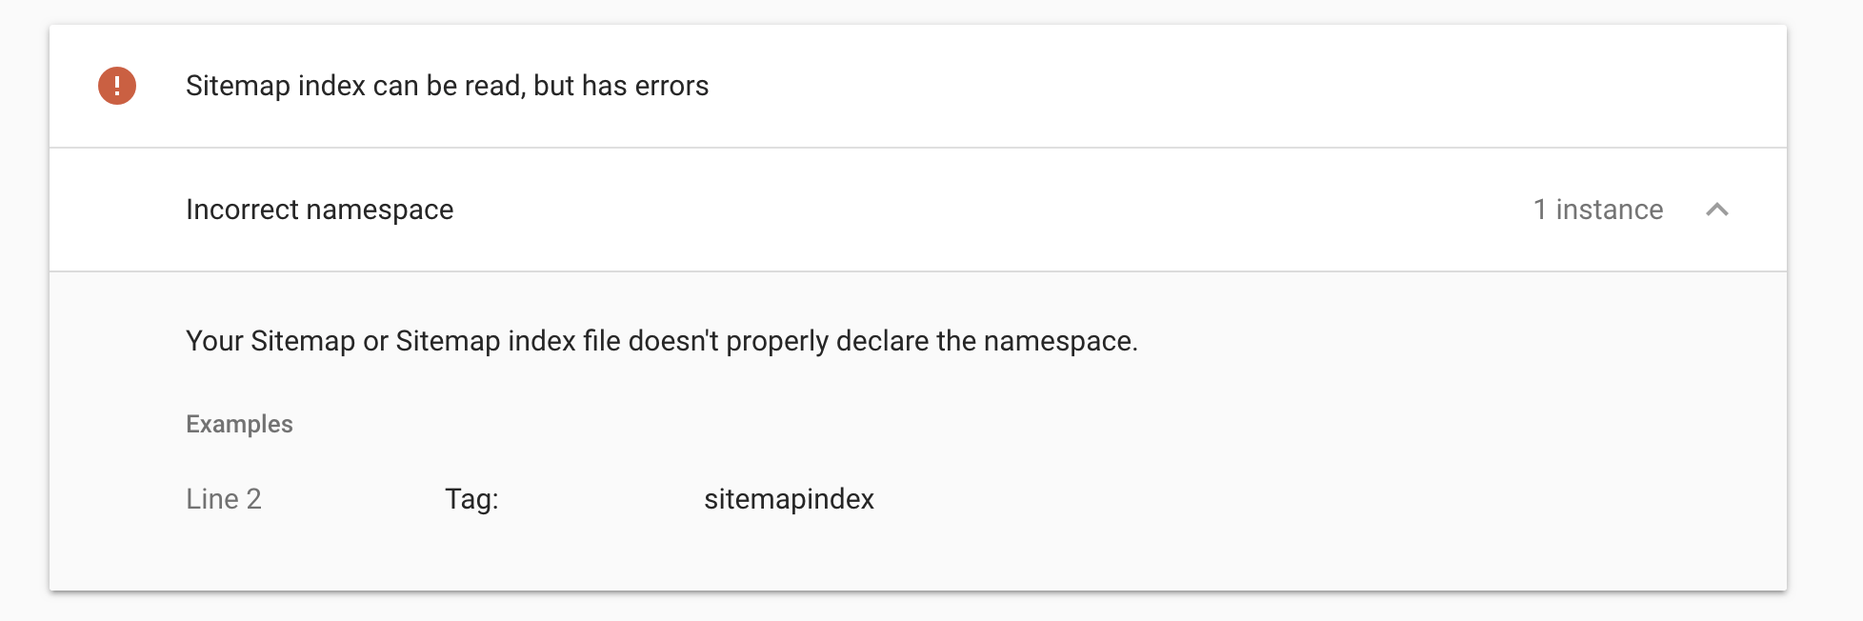Click the namespace declaration error description text
The width and height of the screenshot is (1863, 621).
pos(659,340)
